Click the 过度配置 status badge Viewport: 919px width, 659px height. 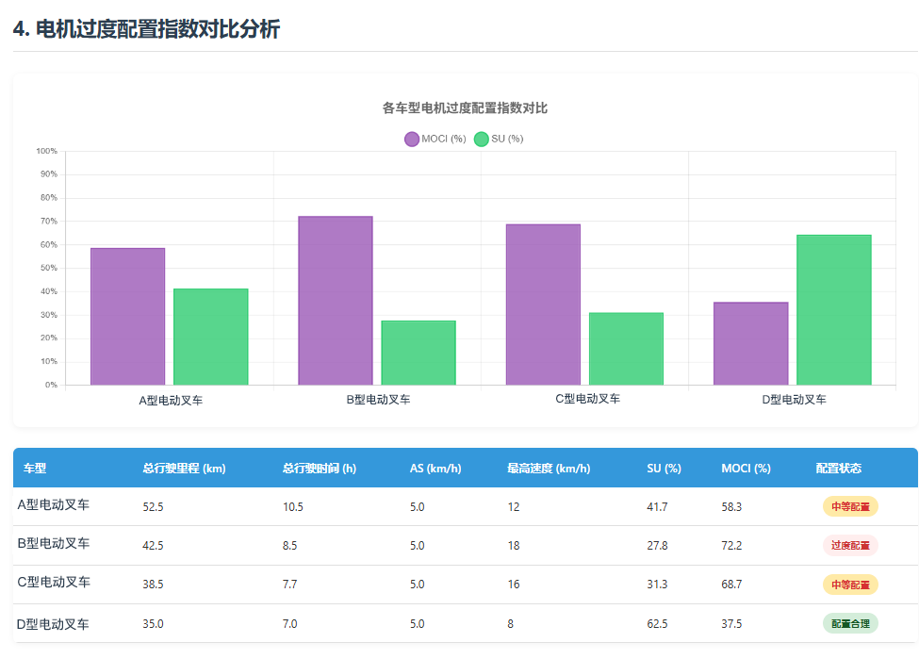[850, 546]
